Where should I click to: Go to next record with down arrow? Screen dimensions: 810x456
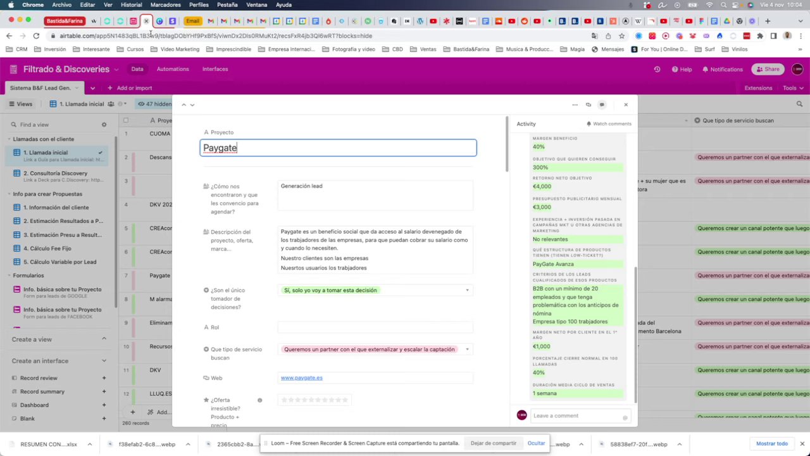(192, 104)
